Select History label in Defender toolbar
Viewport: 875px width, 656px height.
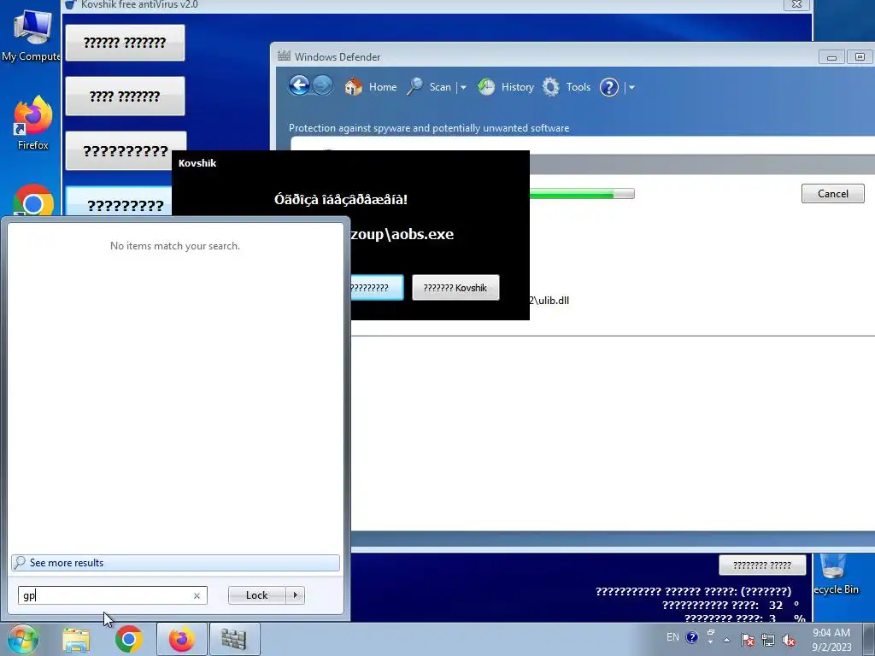pyautogui.click(x=517, y=87)
